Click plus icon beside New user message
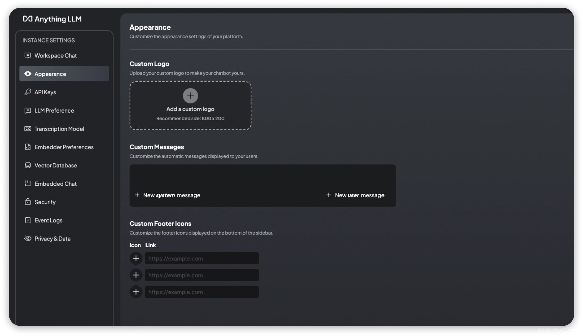 (329, 195)
